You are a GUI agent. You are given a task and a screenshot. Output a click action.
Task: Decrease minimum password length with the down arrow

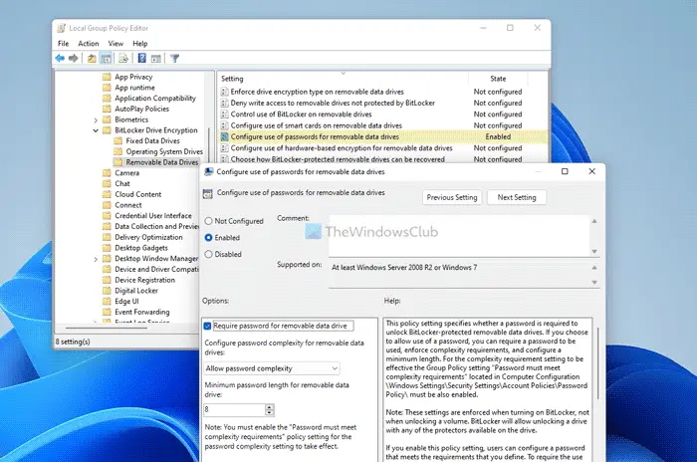coord(270,412)
